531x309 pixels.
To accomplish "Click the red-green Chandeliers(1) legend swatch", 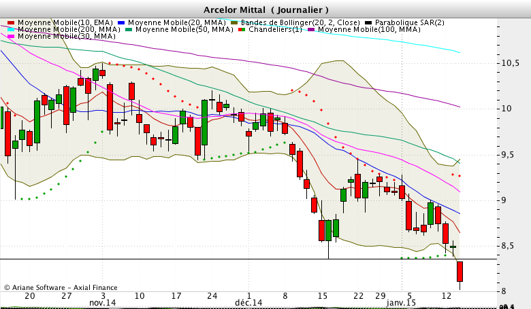I will point(242,30).
